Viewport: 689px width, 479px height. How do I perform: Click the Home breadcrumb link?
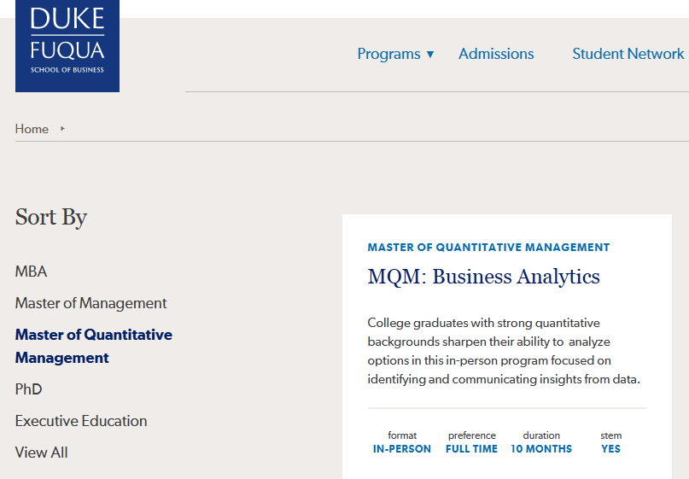[32, 129]
